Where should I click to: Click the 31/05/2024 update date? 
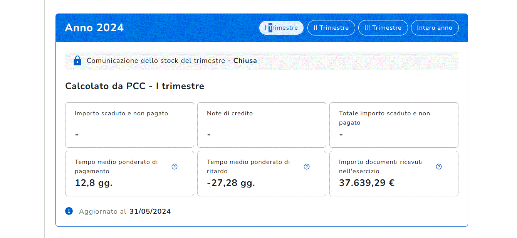150,211
